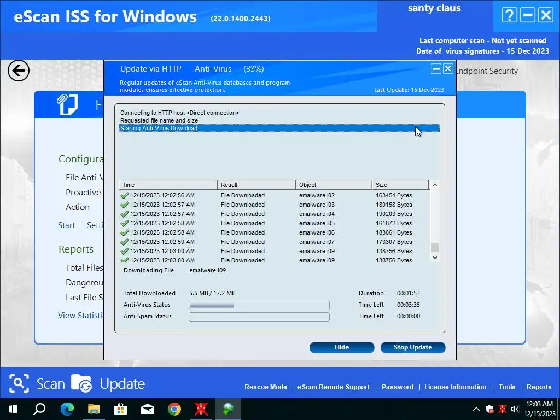Viewport: 560px width, 420px height.
Task: Click the Update label in bottom bar
Action: tap(122, 384)
